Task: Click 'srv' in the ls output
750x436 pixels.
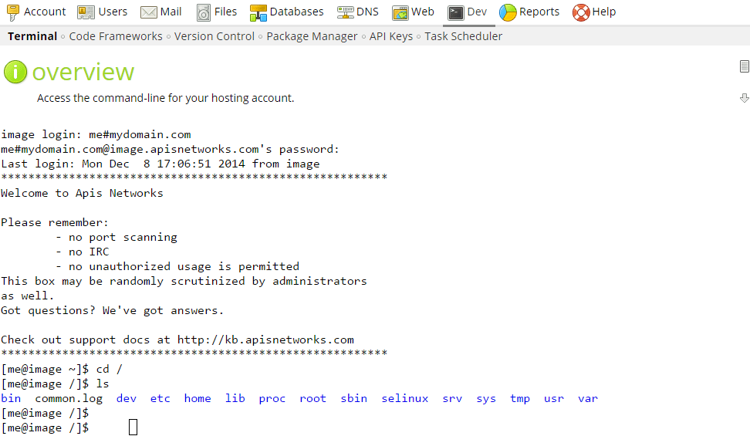Action: [452, 398]
